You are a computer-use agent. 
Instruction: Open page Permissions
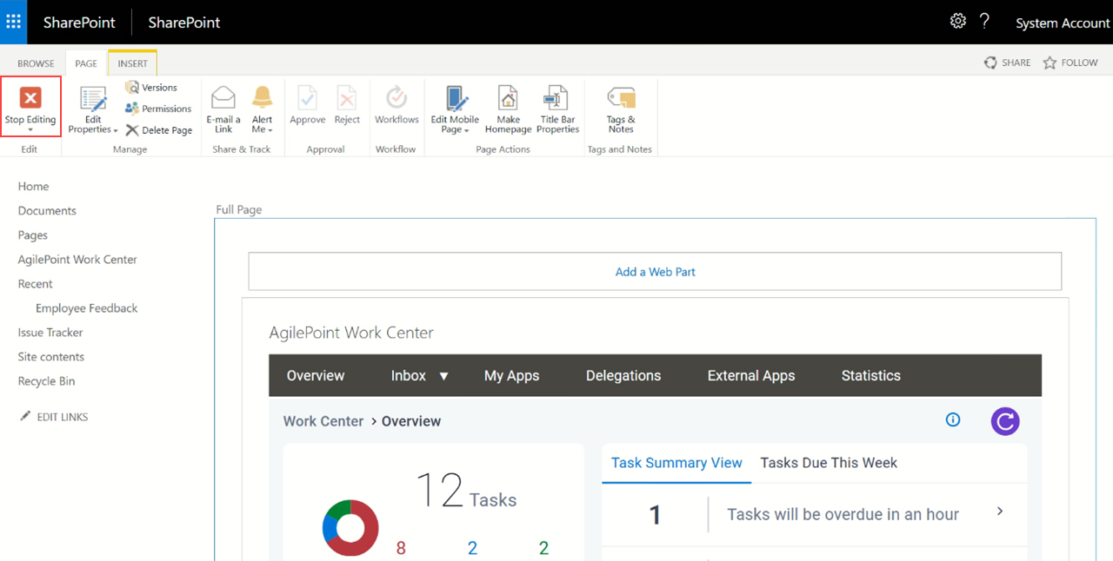pyautogui.click(x=157, y=109)
